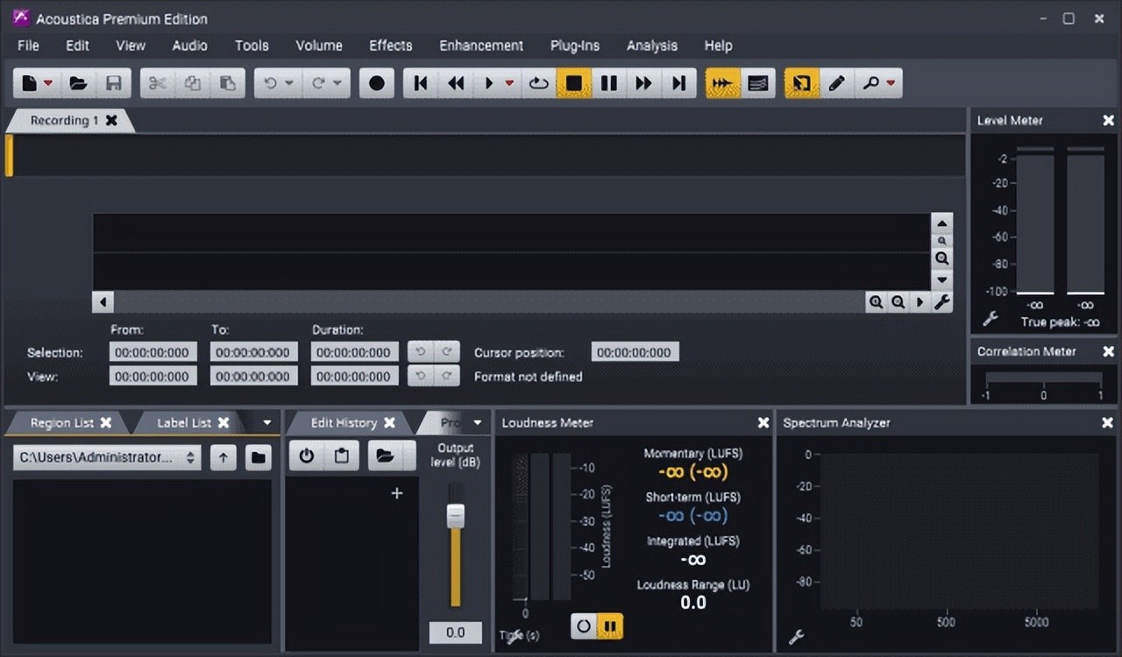Select the Pencil edit tool
Screen dimensions: 1122x657
point(836,83)
